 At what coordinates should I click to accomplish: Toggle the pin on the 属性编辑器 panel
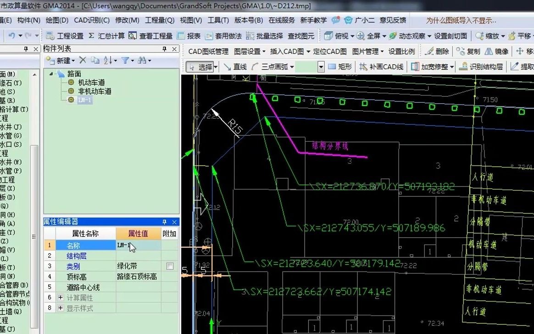coord(164,222)
